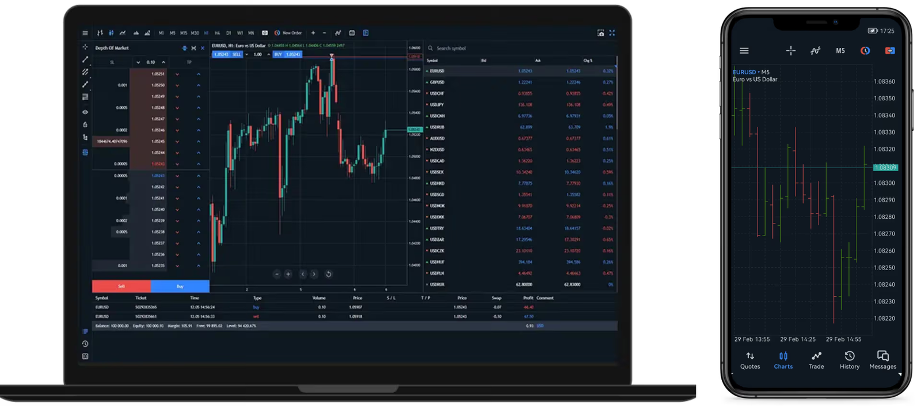Switch to M1 timeframe
The image size is (921, 406).
coord(161,33)
